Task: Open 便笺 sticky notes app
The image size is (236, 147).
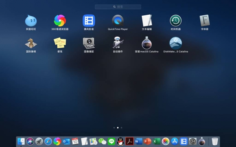Action: click(60, 43)
